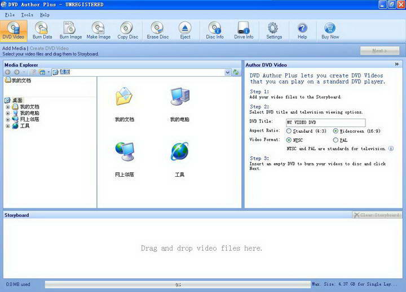
Task: Click the disc usage progress bar
Action: point(178,285)
